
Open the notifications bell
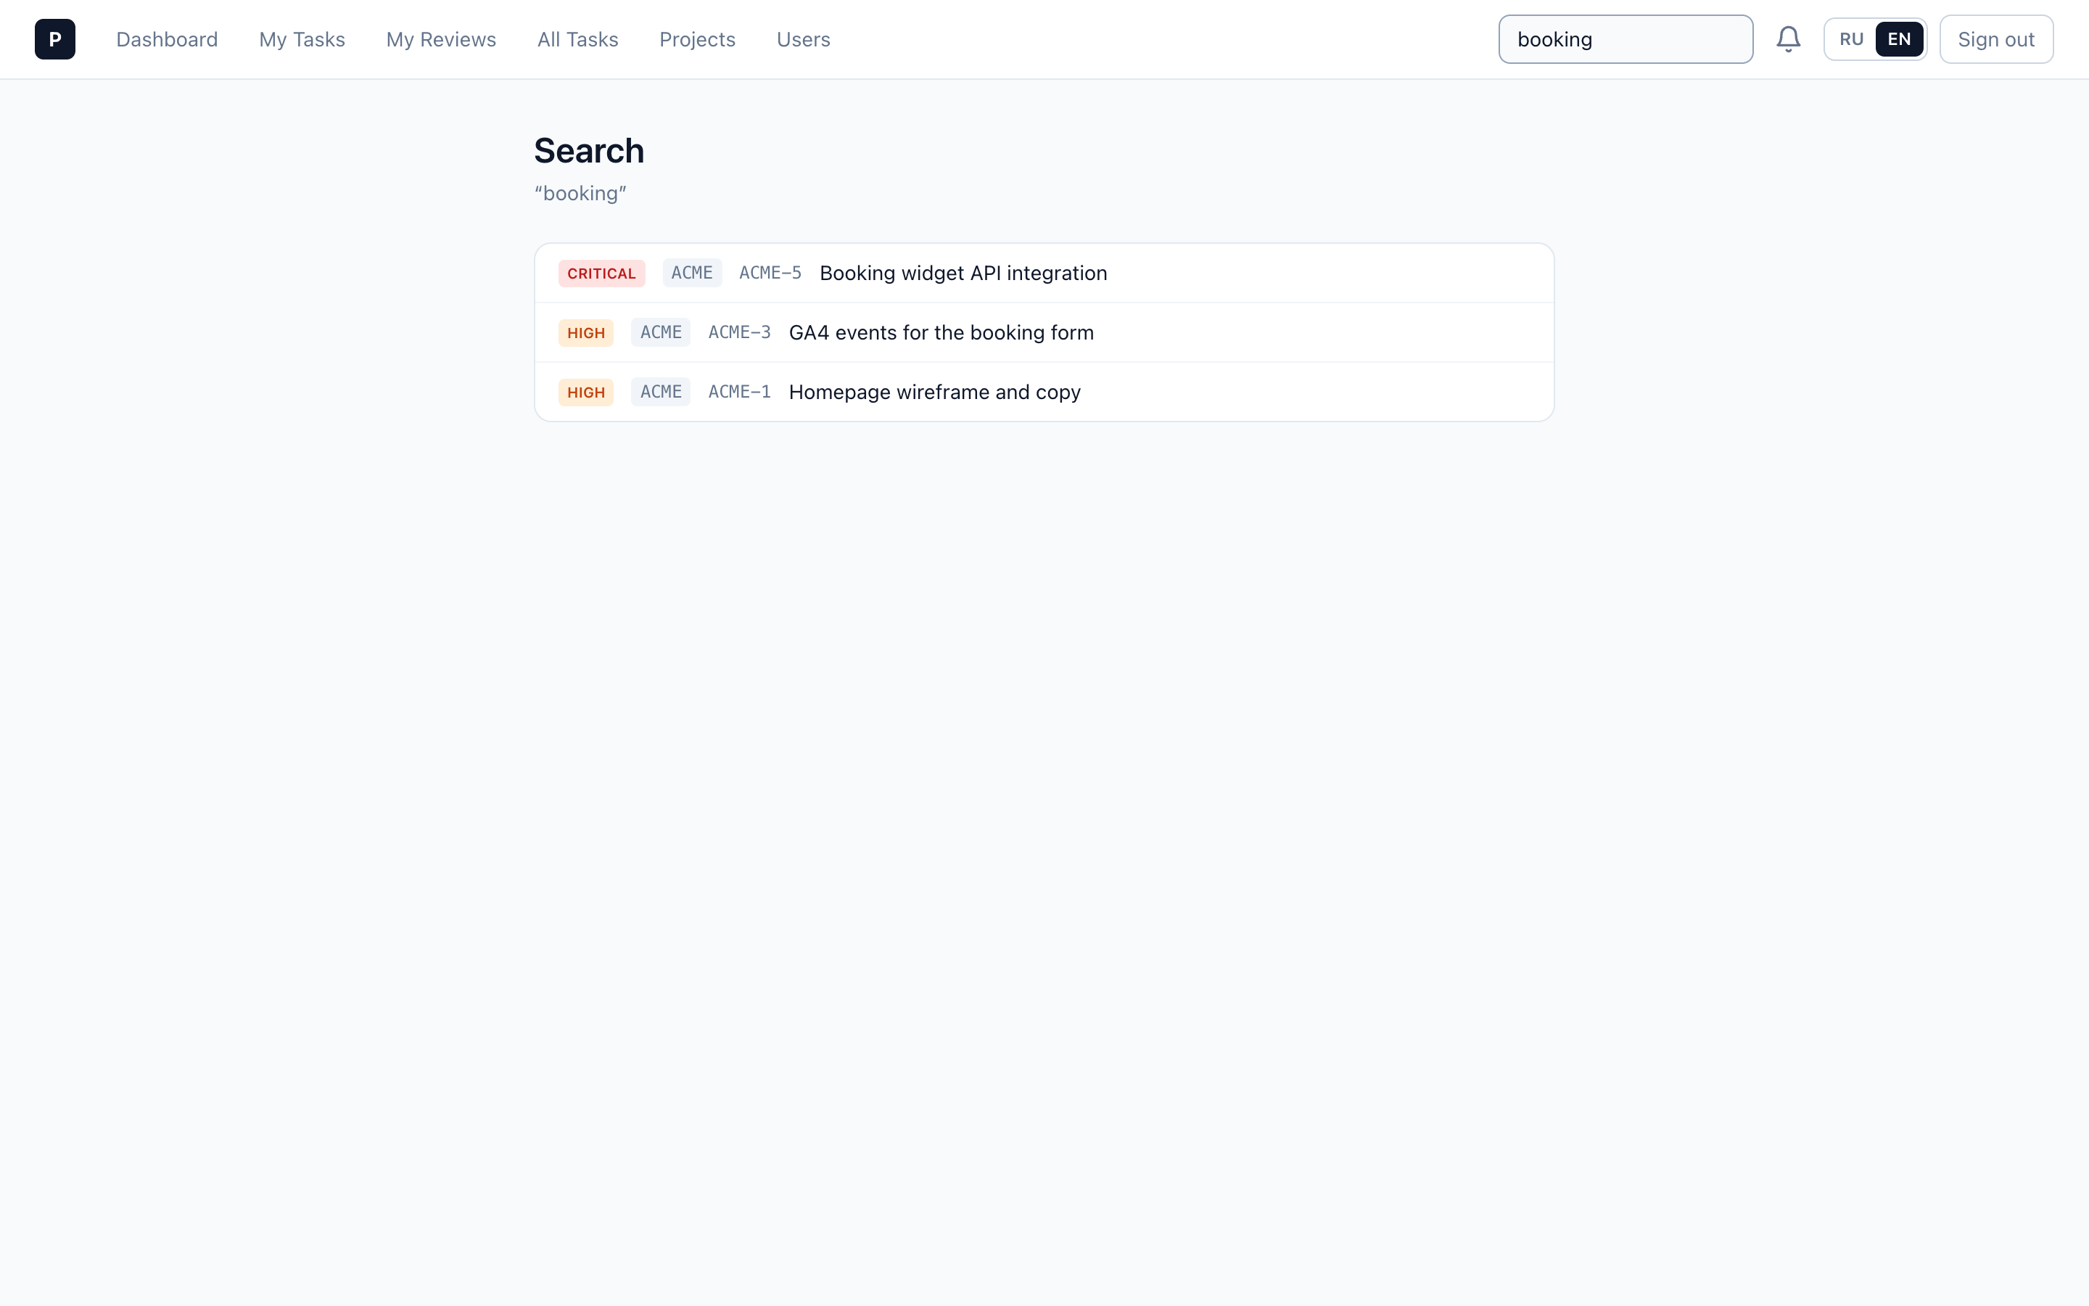[1788, 39]
